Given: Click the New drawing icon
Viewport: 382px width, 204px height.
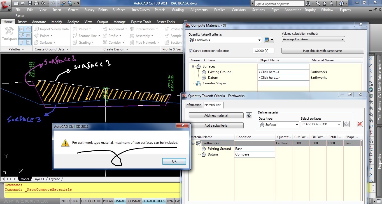Looking at the screenshot, I should click(x=16, y=3).
